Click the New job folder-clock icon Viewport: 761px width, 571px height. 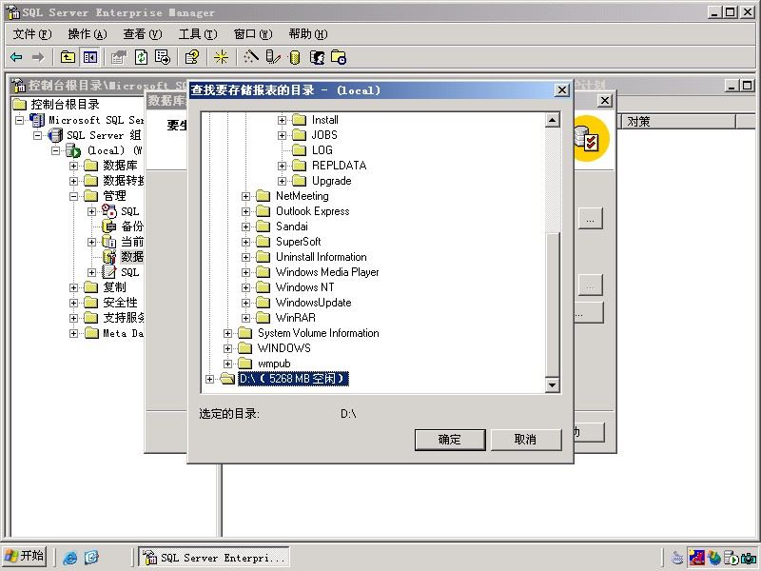(x=339, y=57)
